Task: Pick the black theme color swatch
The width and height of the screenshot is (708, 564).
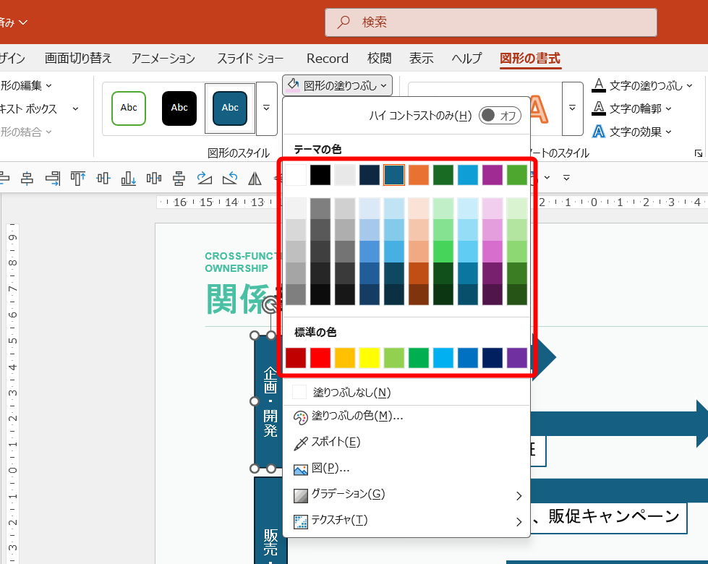Action: [320, 175]
